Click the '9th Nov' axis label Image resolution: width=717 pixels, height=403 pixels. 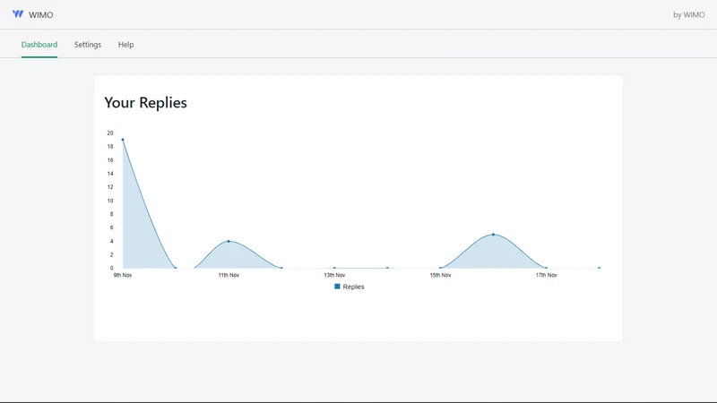tap(123, 275)
